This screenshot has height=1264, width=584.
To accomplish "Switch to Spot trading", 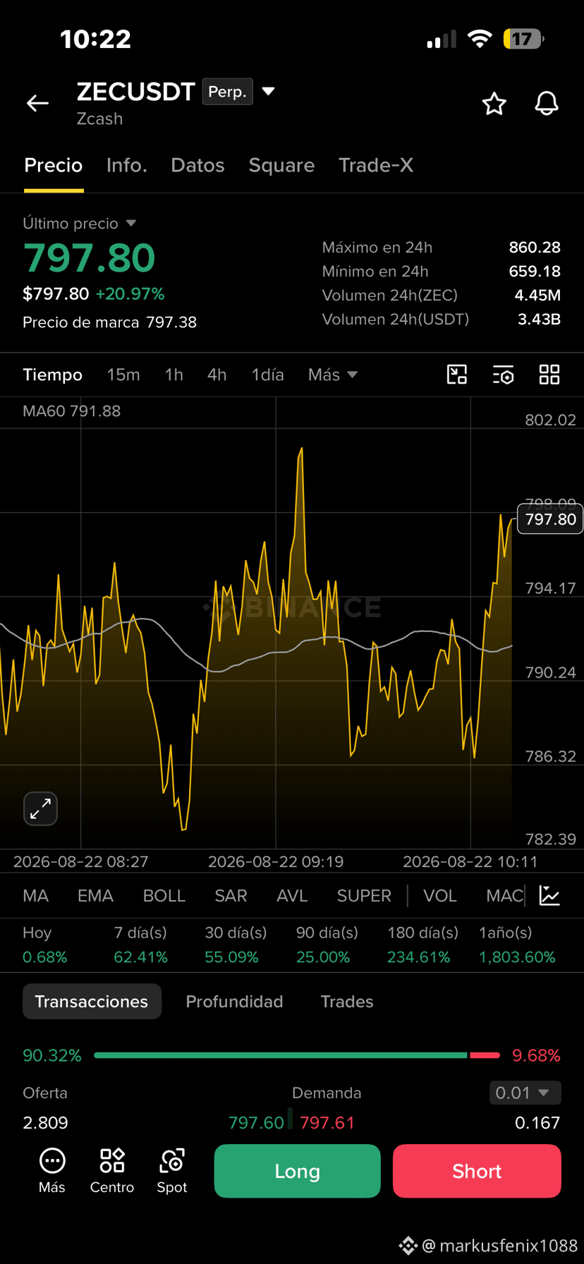I will tap(172, 1172).
